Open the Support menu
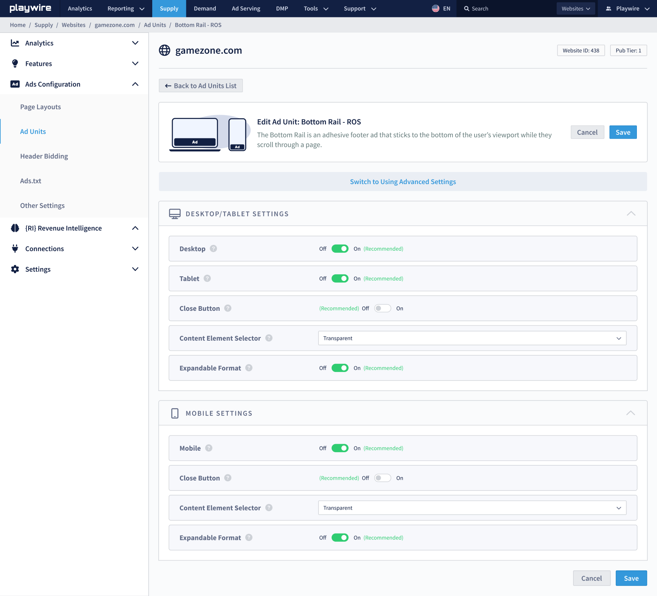 [x=360, y=9]
